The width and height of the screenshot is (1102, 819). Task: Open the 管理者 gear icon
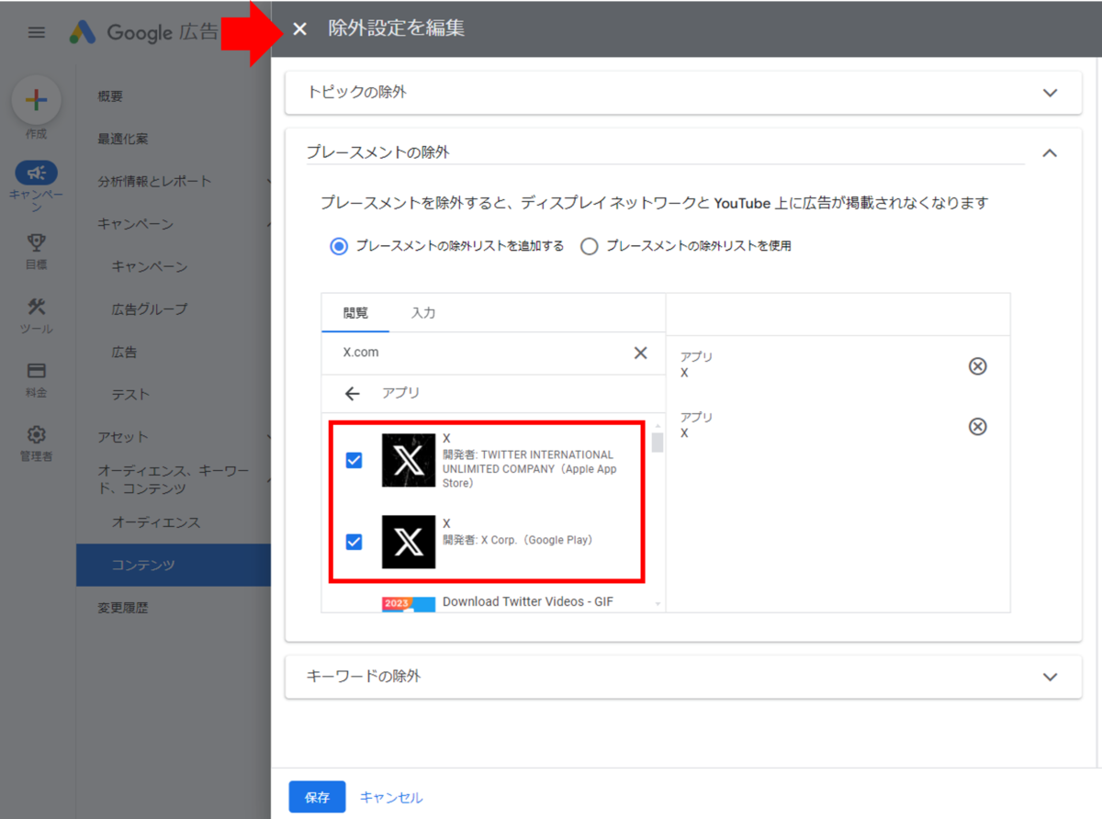[37, 434]
